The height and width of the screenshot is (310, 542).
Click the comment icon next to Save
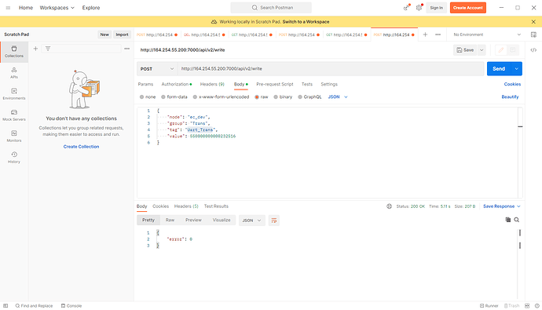[x=513, y=50]
